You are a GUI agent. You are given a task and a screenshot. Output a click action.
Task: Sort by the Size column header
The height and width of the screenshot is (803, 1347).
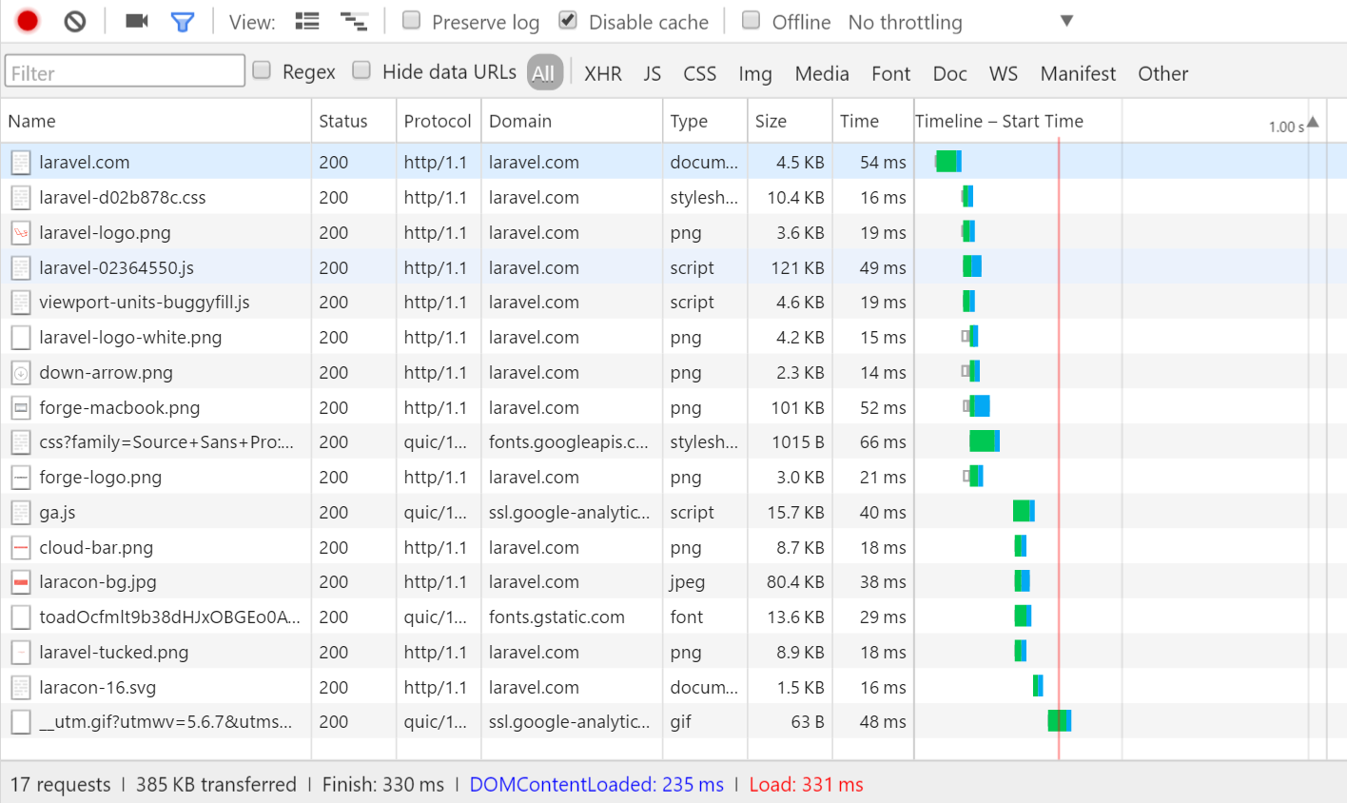[790, 121]
